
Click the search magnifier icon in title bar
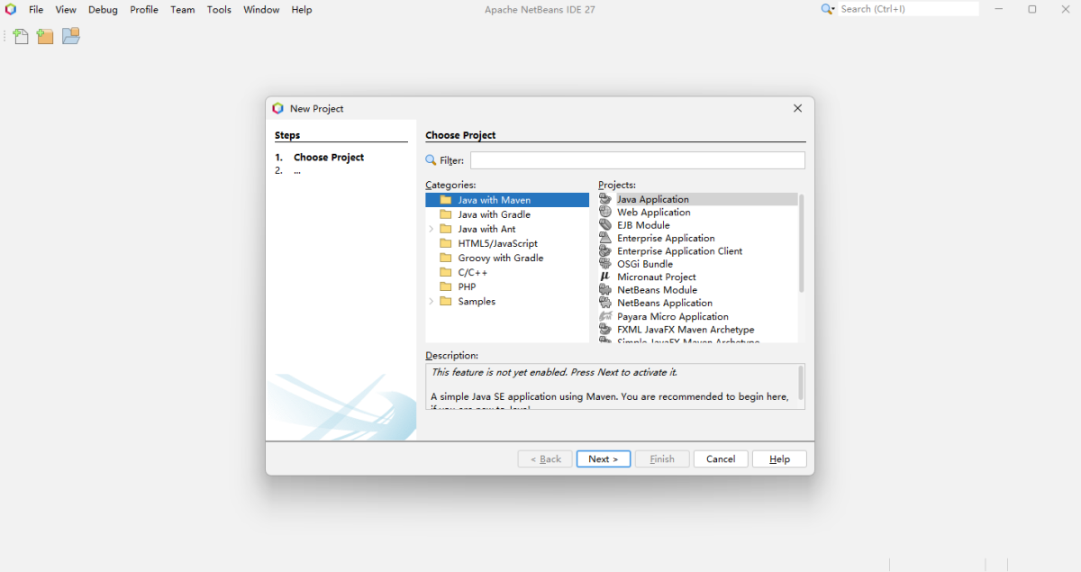click(827, 9)
